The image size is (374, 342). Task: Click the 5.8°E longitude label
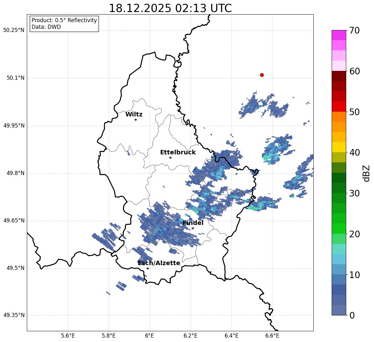pyautogui.click(x=109, y=336)
